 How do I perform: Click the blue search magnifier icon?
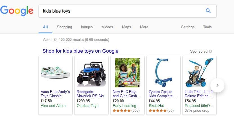tap(208, 11)
